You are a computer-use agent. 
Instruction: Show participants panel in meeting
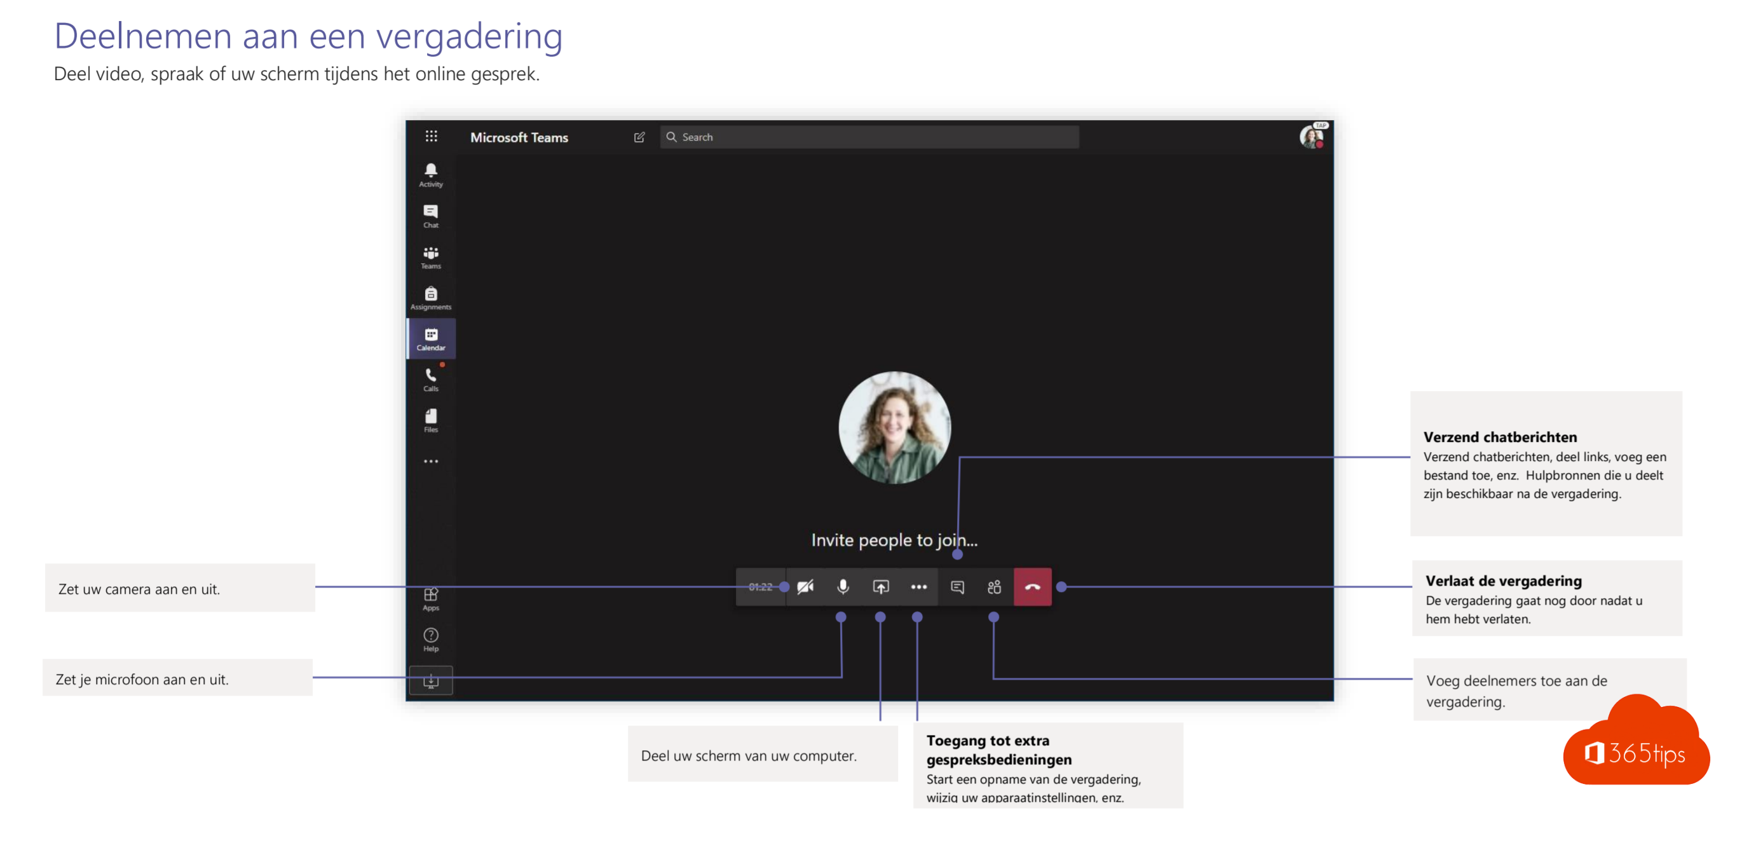(994, 587)
